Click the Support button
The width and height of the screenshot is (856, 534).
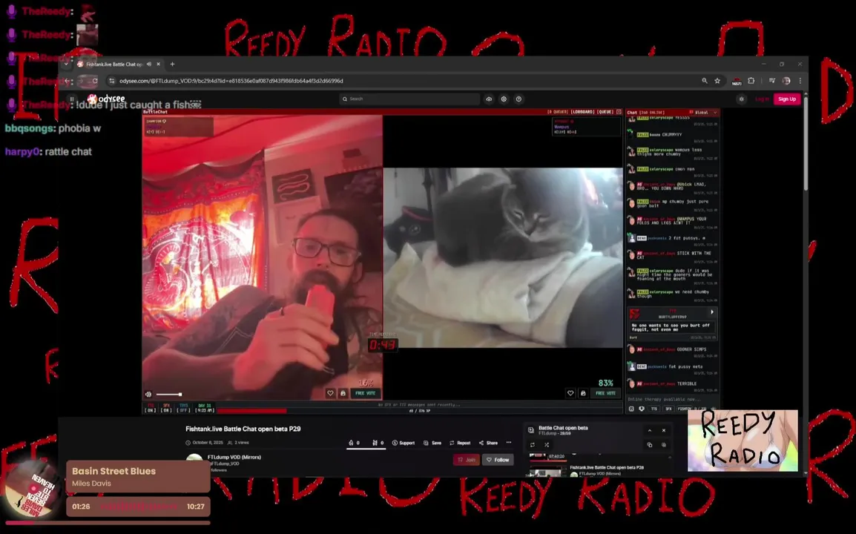[x=404, y=443]
